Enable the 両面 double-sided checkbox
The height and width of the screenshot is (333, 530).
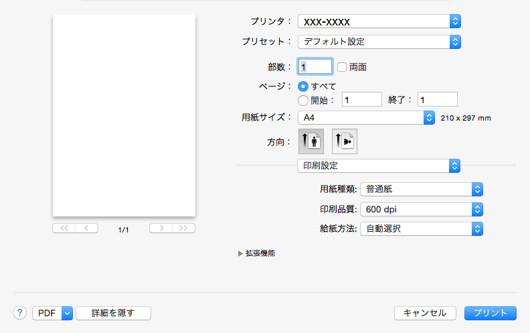pyautogui.click(x=342, y=67)
